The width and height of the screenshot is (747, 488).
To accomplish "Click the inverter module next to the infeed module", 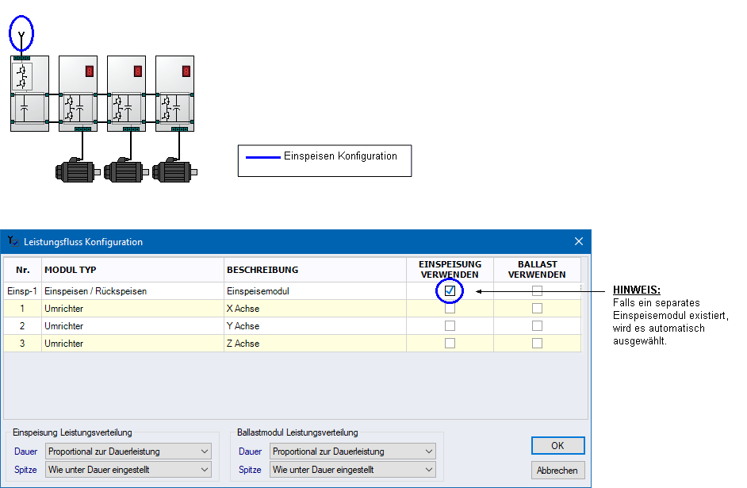I will click(x=79, y=93).
